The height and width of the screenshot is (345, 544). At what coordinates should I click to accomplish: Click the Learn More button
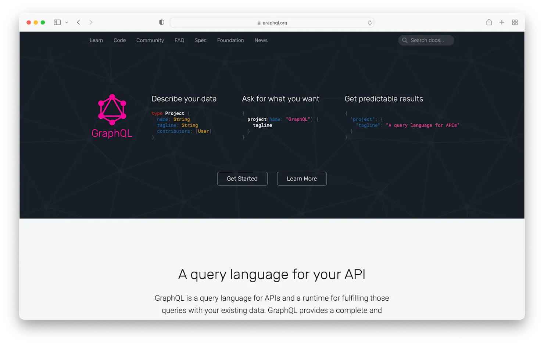[302, 179]
